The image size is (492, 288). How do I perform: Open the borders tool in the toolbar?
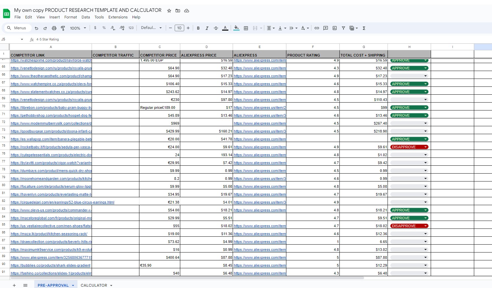point(246,28)
